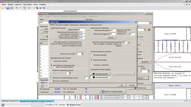Enable the Разделить раскрой на полосы checkbox

51,70
